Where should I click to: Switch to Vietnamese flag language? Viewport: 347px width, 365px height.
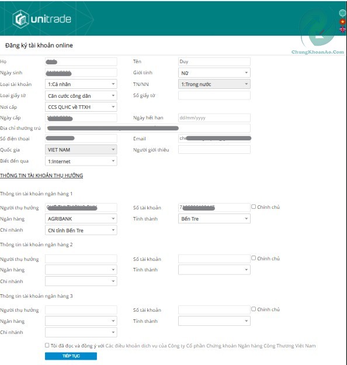coord(342,22)
